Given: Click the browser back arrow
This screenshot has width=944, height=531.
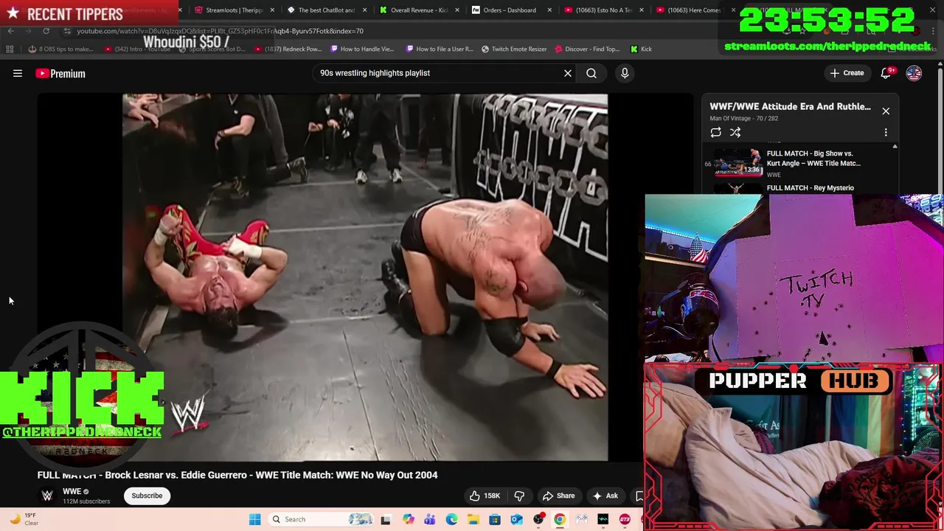Looking at the screenshot, I should click(x=10, y=31).
